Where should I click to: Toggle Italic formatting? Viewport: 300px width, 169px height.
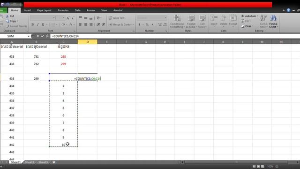pyautogui.click(x=37, y=24)
